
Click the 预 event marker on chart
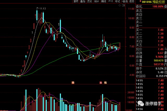(73, 83)
